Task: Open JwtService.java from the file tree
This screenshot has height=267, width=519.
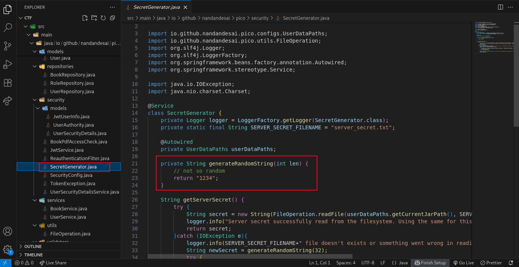Action: click(x=67, y=150)
